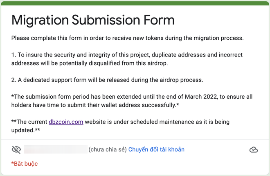
Task: Click the Migration Submission Form title
Action: pos(93,20)
